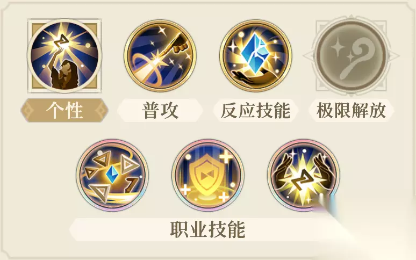Tap the locked grey 极限解放 staff icon
The width and height of the screenshot is (416, 260).
pyautogui.click(x=352, y=56)
